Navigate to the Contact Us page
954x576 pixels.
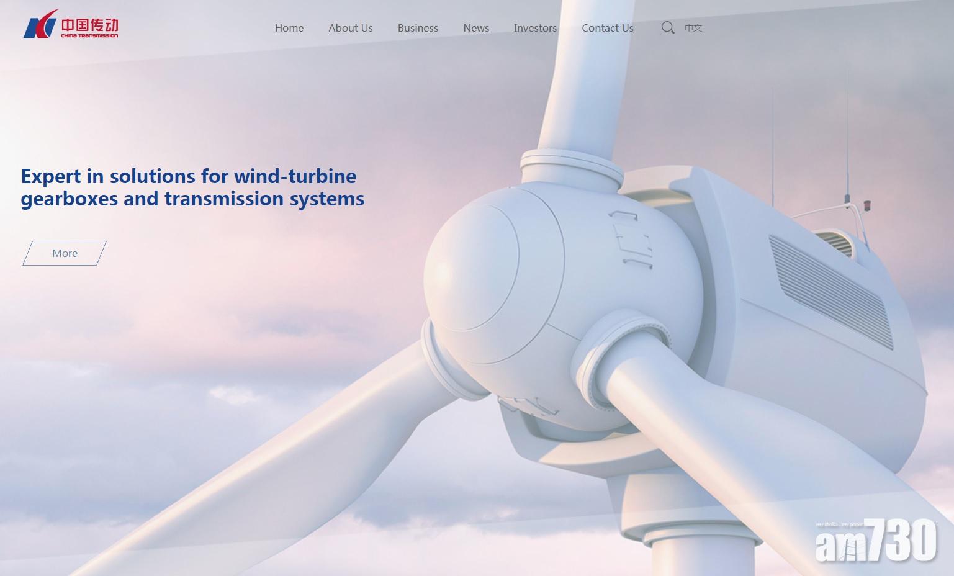click(608, 28)
